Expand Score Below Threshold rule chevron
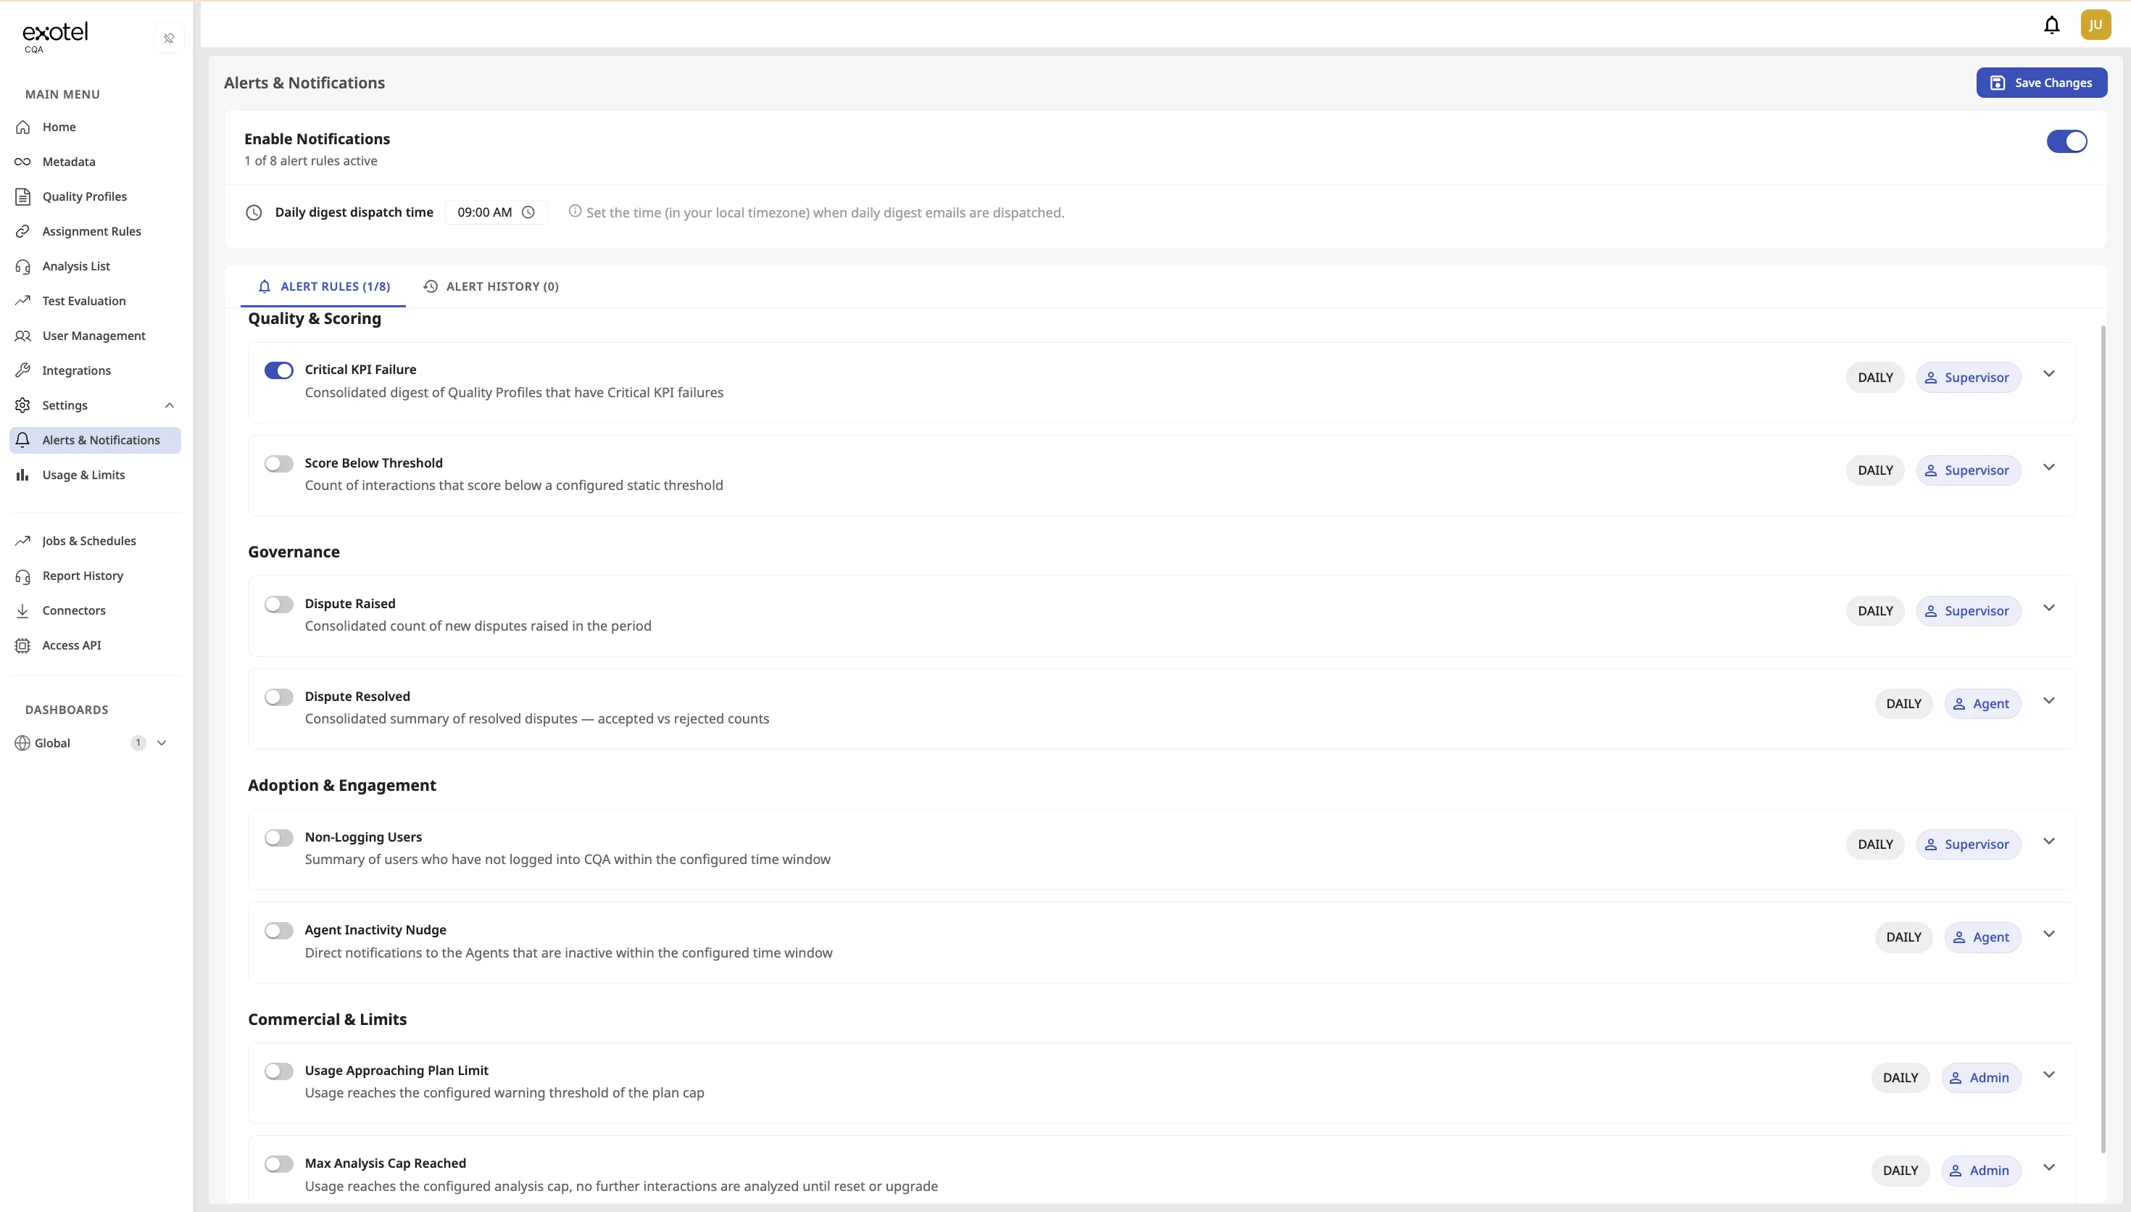The height and width of the screenshot is (1212, 2131). (x=2048, y=467)
